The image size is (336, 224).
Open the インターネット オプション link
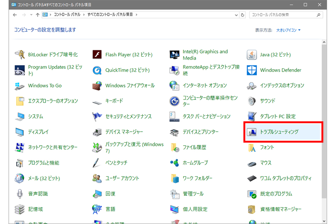click(x=205, y=85)
